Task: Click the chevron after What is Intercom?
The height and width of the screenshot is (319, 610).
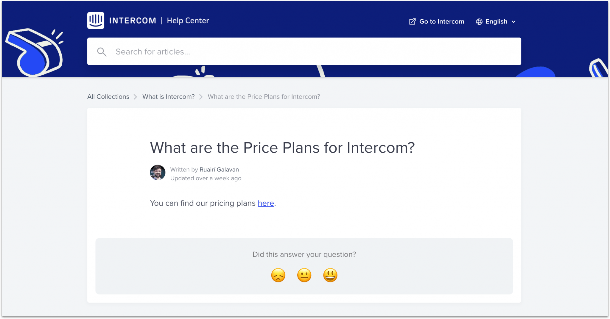Action: coord(201,97)
